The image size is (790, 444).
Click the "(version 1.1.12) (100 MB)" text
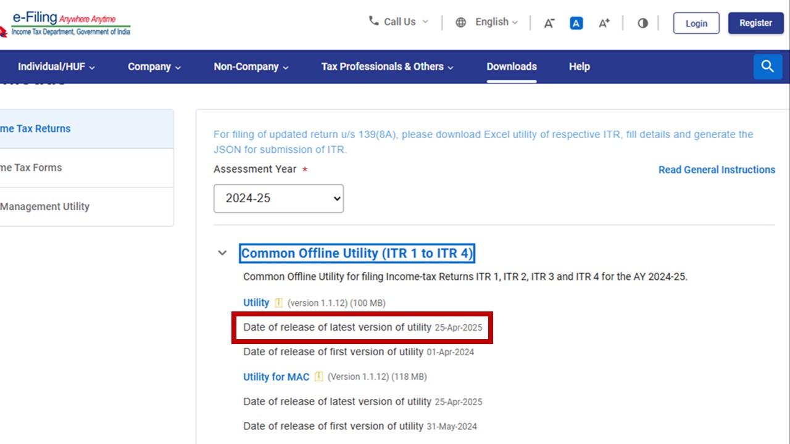coord(336,303)
